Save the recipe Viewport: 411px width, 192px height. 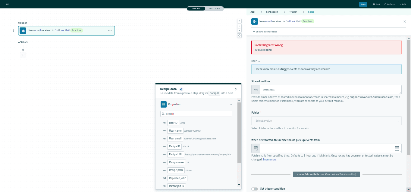363,4
